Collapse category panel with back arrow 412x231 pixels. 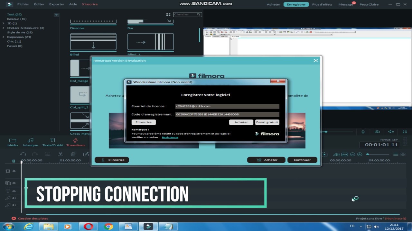57,15
